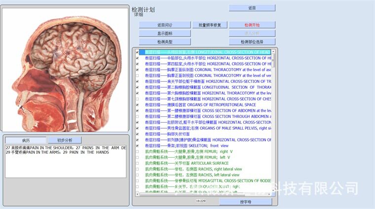Check the 胸廓正面剖视图 CORONAL THORACOTOMY checkbox
This screenshot has height=209, width=375.
pos(137,75)
